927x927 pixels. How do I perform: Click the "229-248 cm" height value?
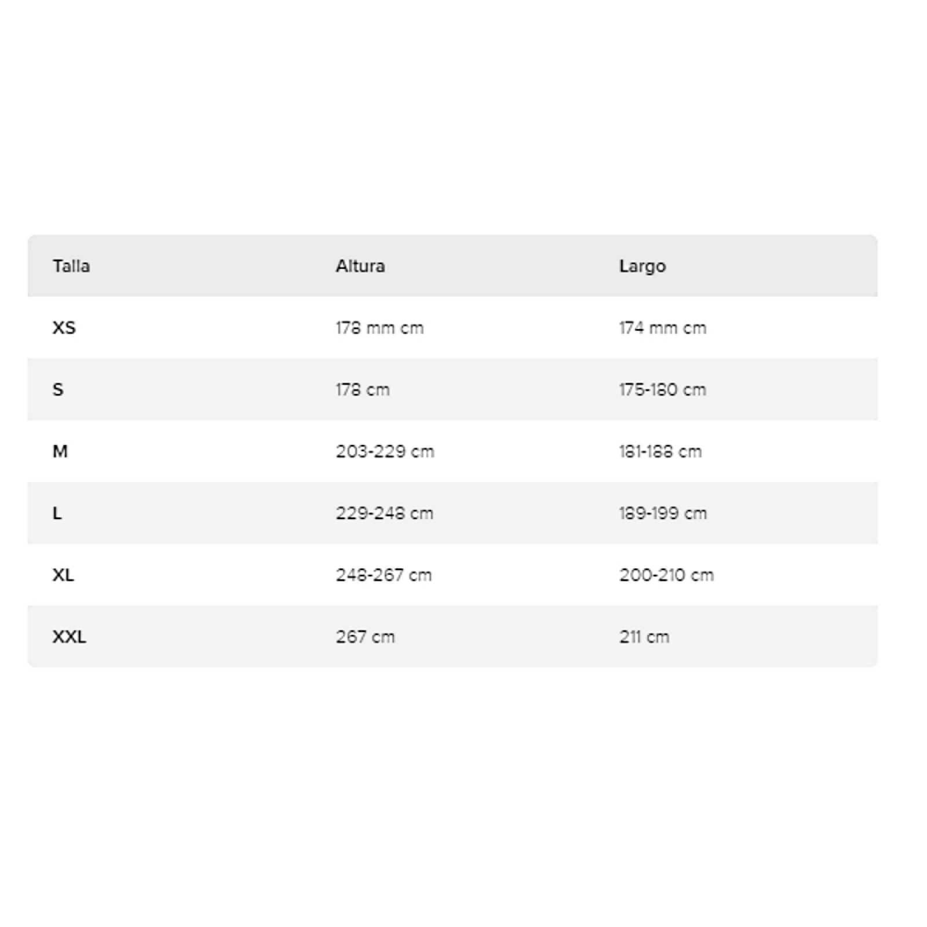(385, 513)
